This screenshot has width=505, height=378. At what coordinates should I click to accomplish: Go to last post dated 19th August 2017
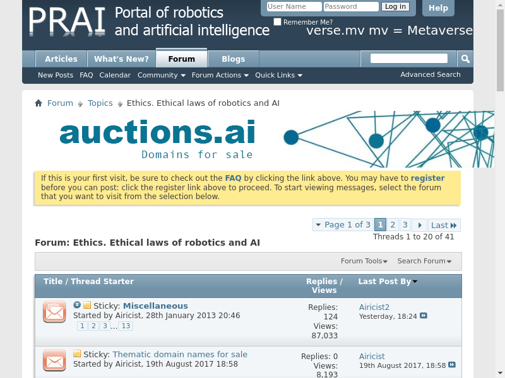(x=452, y=365)
